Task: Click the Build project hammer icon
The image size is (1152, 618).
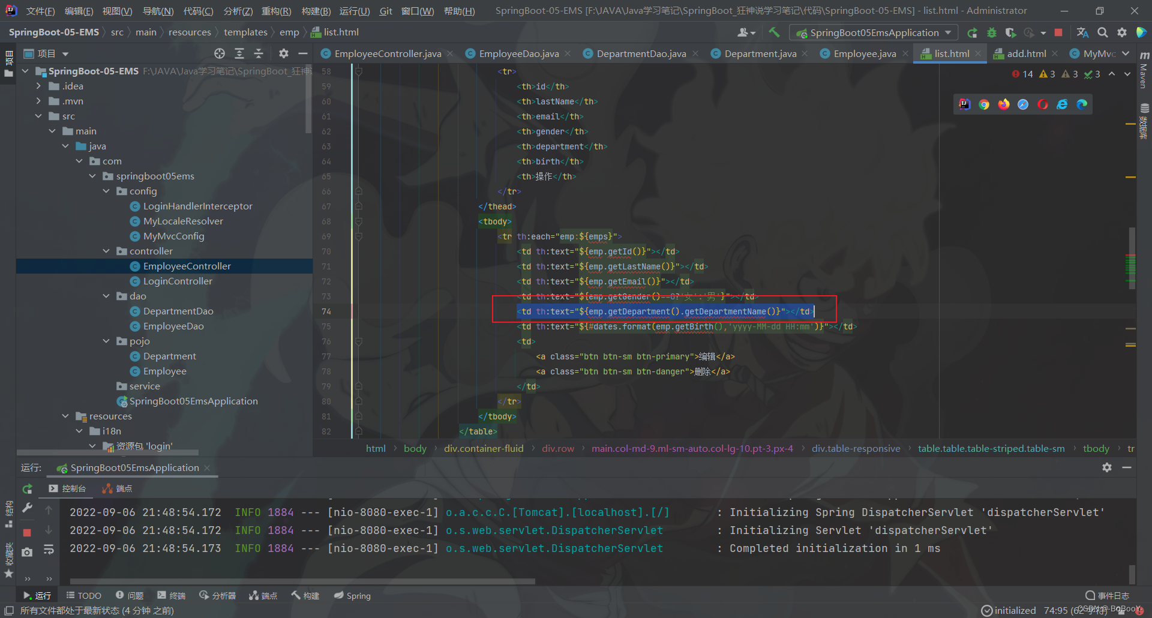Action: (774, 32)
